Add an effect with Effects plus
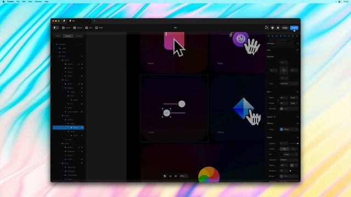Screen dimensions: 351x197 (x=297, y=123)
